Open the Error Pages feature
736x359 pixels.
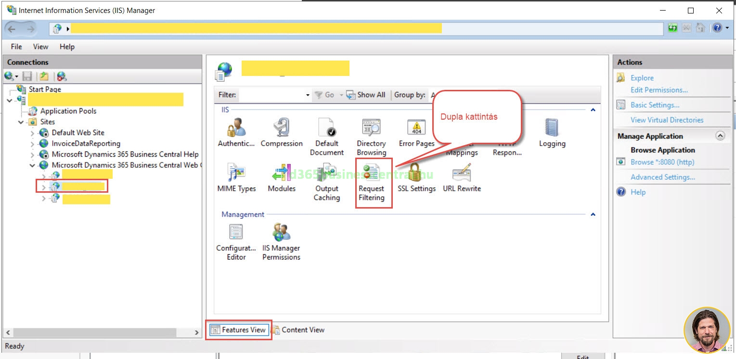416,133
